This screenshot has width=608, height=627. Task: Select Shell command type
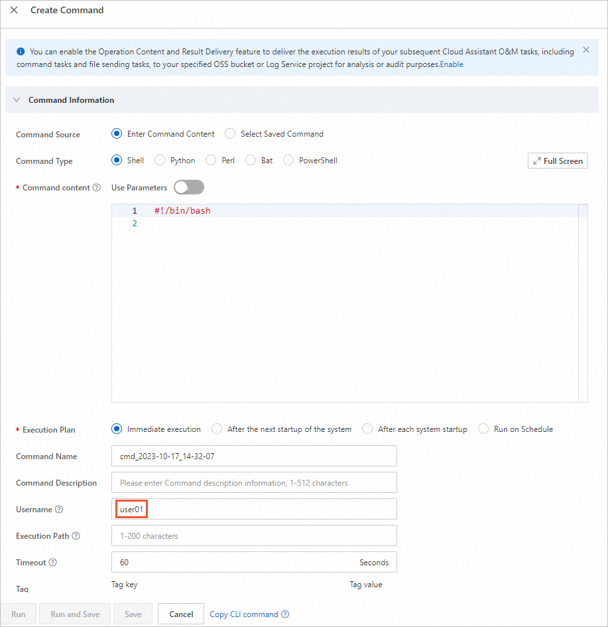tap(117, 161)
